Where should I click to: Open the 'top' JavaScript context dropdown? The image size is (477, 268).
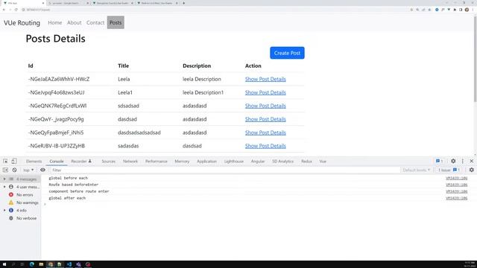[28, 170]
